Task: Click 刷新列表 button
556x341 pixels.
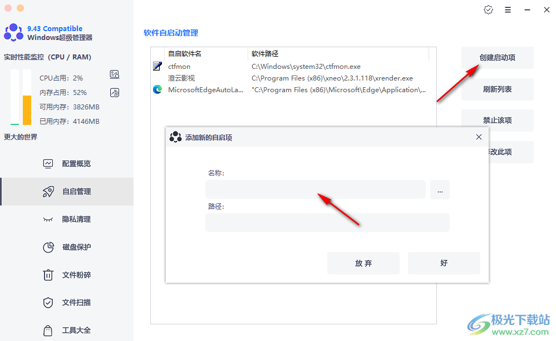Action: pyautogui.click(x=497, y=89)
